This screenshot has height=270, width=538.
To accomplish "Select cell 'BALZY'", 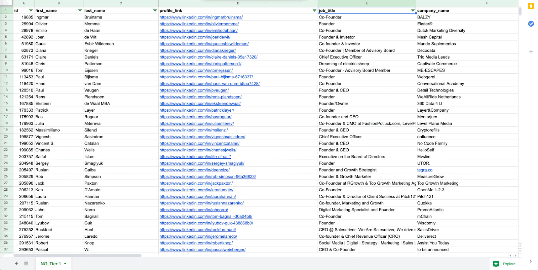I will pos(467,17).
